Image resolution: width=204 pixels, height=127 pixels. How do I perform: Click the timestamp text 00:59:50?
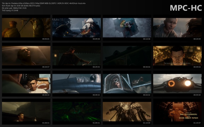197,95
